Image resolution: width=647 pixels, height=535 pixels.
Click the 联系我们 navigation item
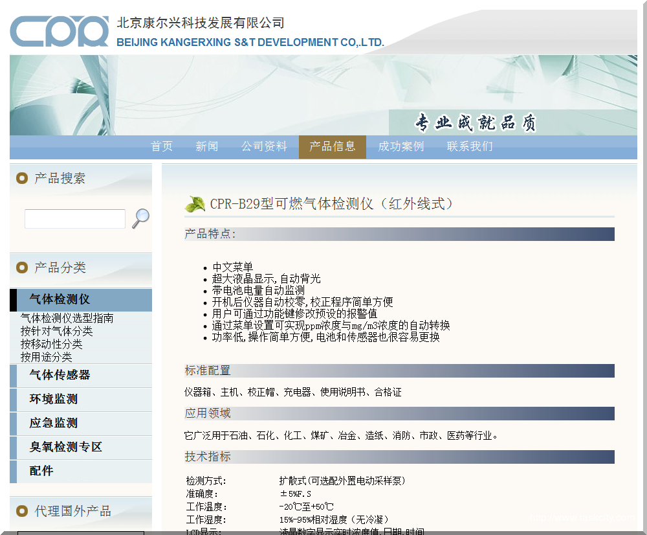point(468,146)
